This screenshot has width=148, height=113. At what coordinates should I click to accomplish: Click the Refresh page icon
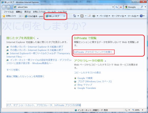click(x=117, y=7)
